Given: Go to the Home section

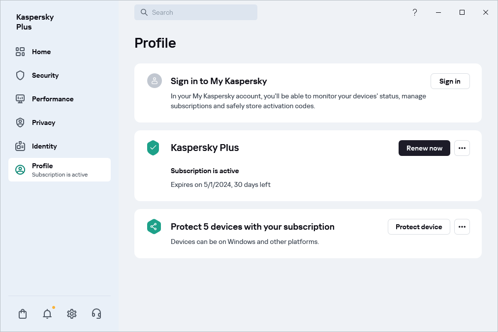Looking at the screenshot, I should pyautogui.click(x=41, y=52).
